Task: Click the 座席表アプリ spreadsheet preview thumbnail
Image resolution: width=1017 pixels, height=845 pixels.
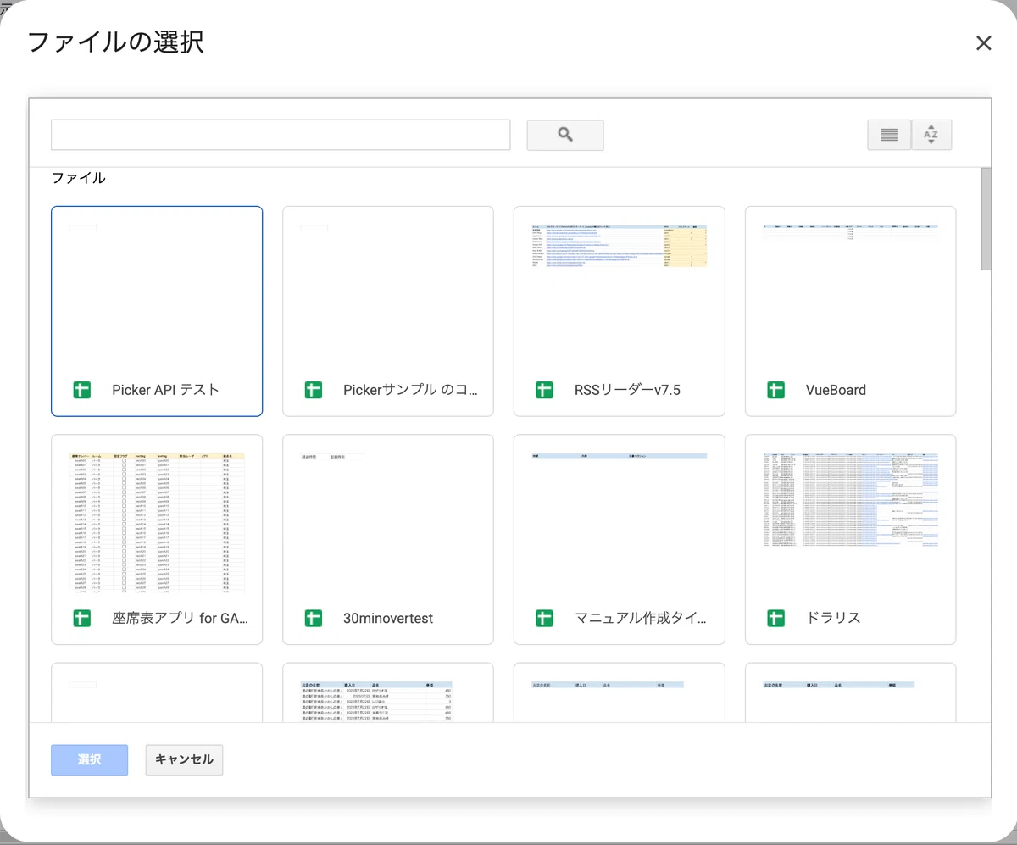Action: pyautogui.click(x=157, y=523)
